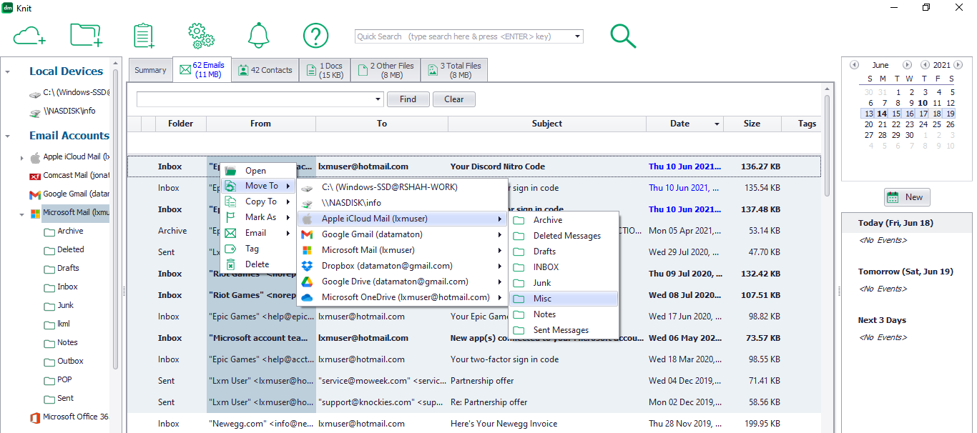Switch to the 2 Other Files tab
The image size is (977, 433).
coord(386,70)
